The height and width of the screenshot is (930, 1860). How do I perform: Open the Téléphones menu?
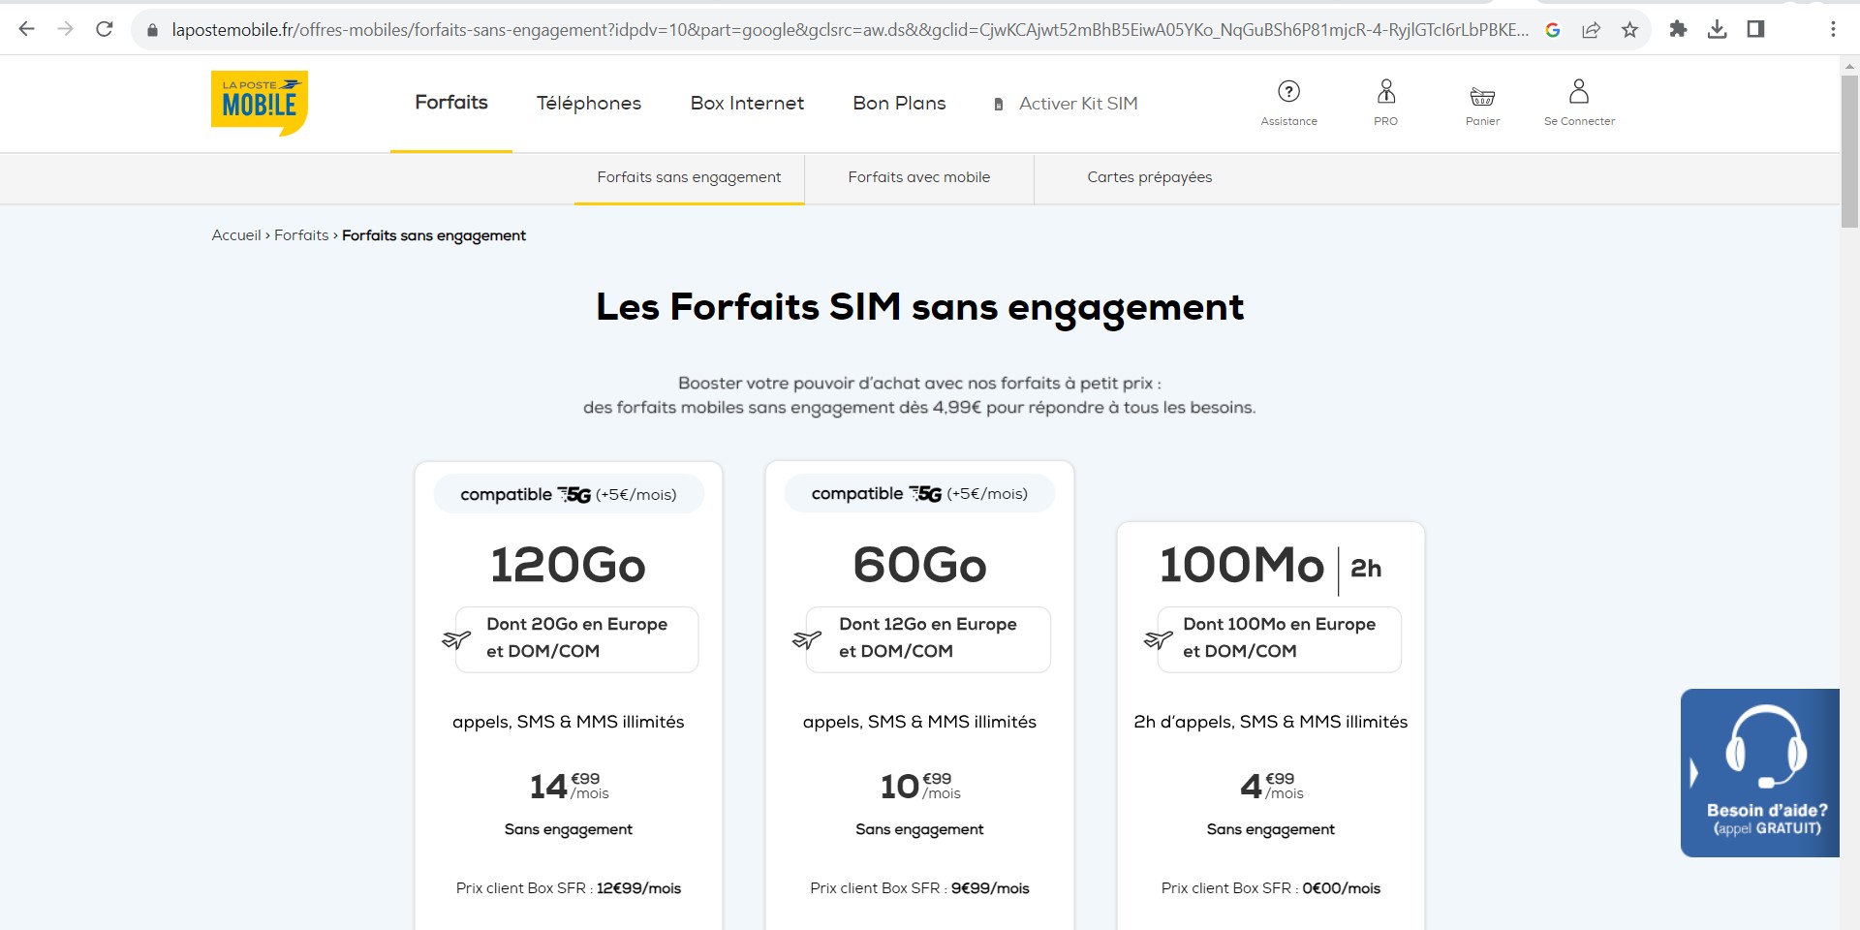click(x=589, y=104)
